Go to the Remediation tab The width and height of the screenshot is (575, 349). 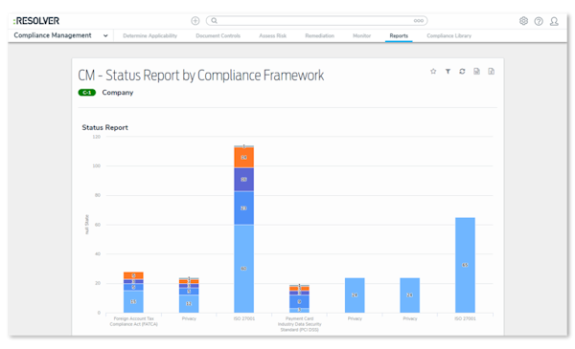pyautogui.click(x=319, y=35)
